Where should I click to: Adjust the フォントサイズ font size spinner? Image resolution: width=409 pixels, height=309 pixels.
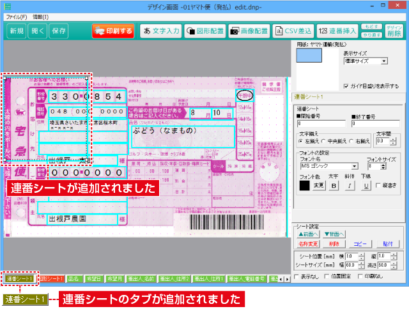[383, 166]
